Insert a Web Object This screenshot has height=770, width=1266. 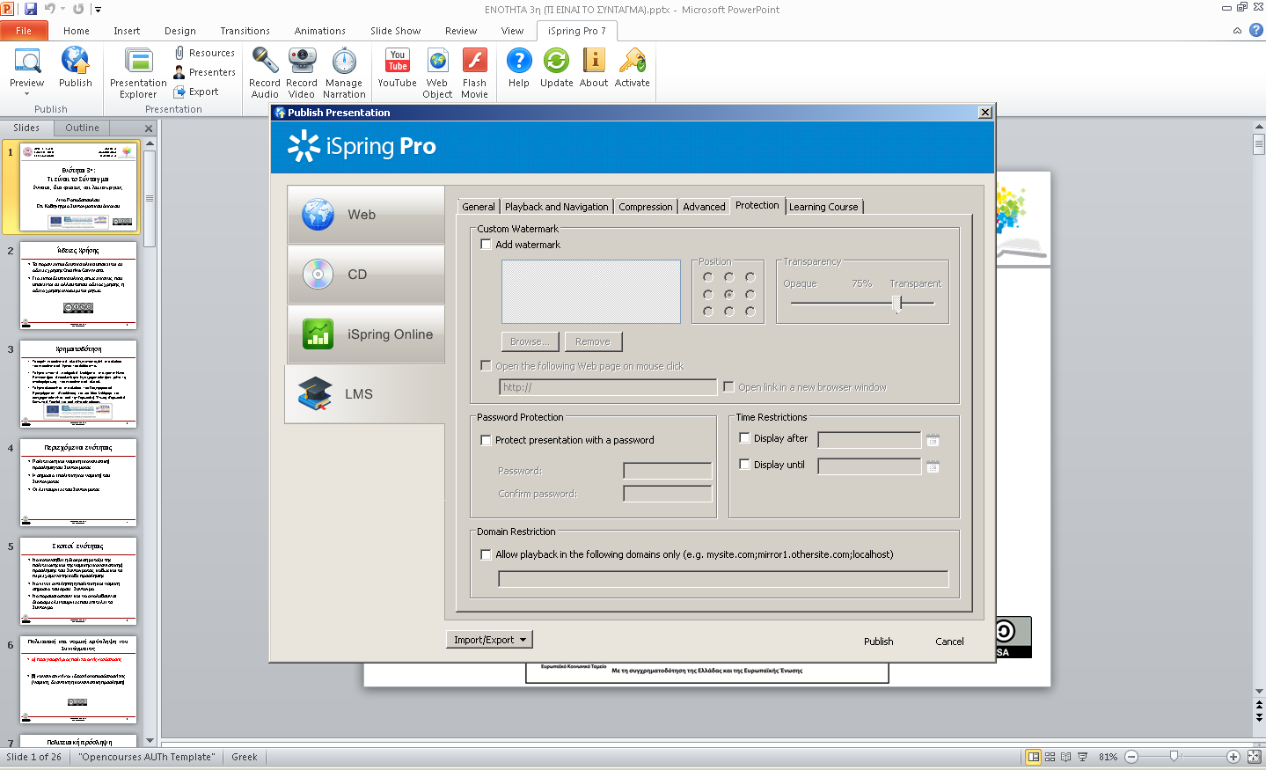[x=437, y=73]
